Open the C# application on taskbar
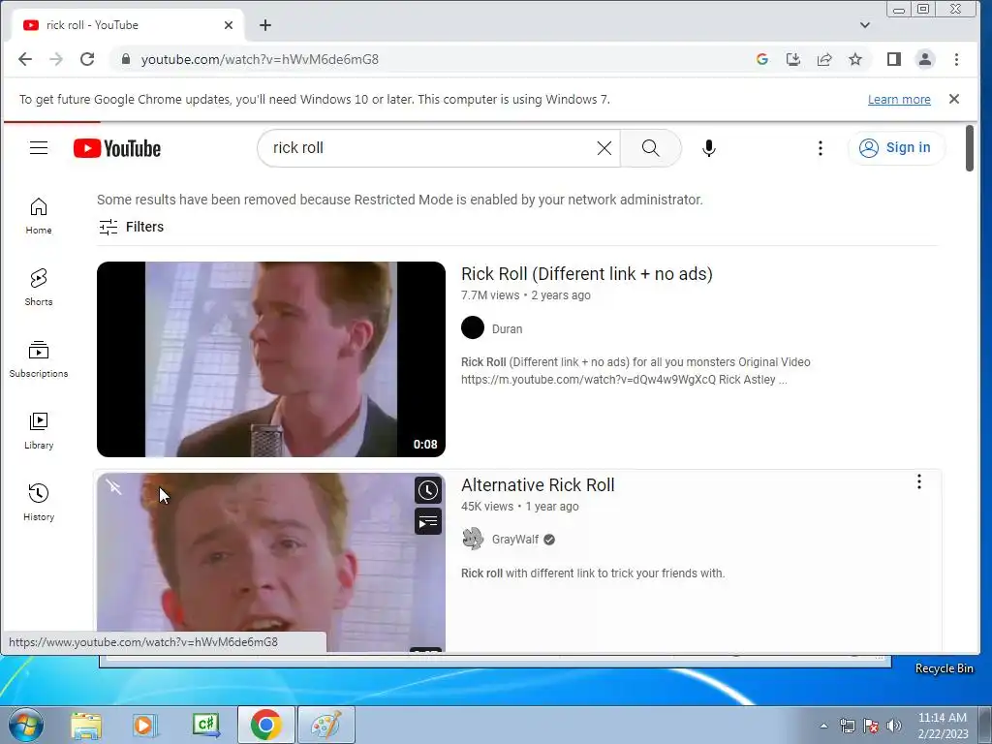This screenshot has height=744, width=992. tap(206, 725)
